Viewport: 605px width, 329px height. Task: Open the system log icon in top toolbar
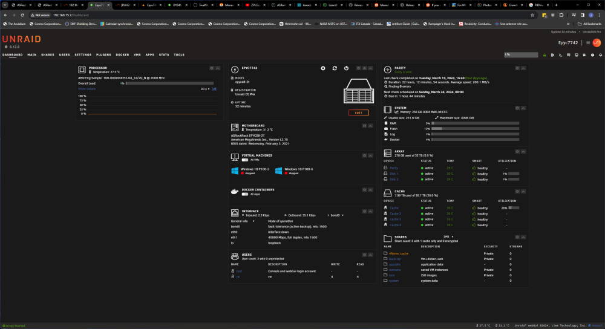(x=584, y=55)
